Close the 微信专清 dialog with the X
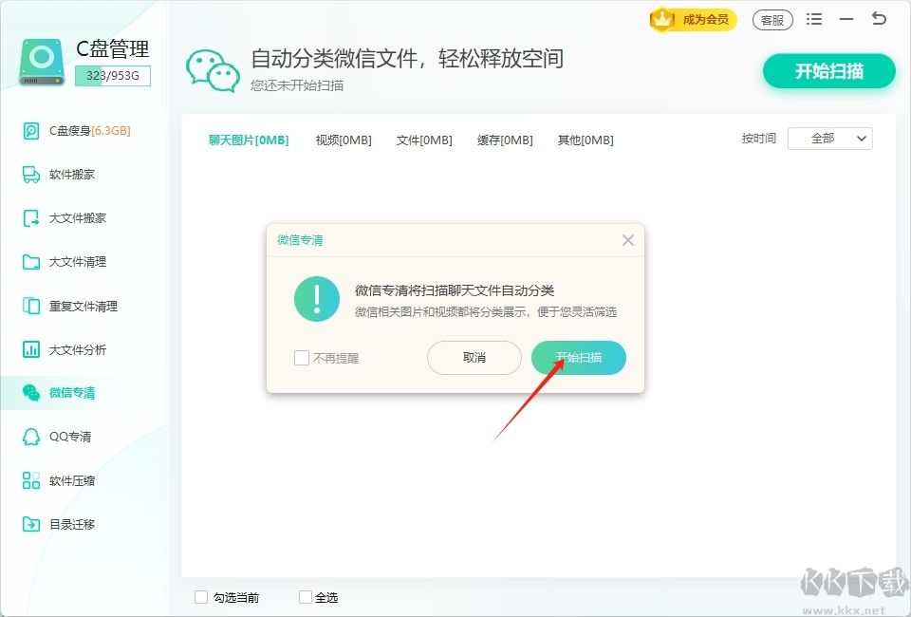 [x=628, y=240]
